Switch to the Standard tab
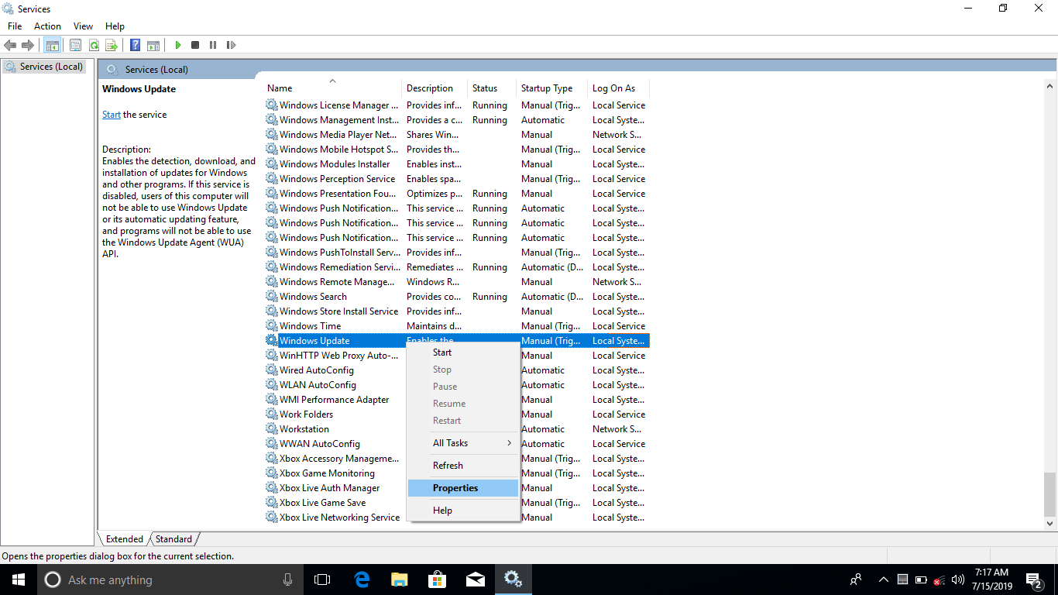This screenshot has width=1058, height=595. [173, 539]
